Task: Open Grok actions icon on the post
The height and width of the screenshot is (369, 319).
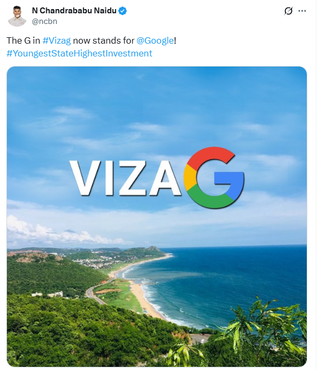Action: click(289, 11)
